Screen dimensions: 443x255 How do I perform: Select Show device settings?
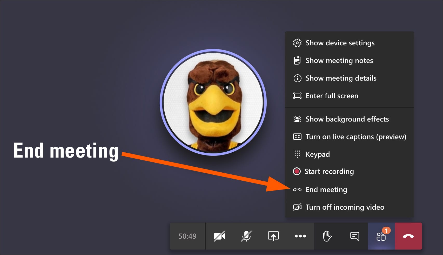point(340,43)
